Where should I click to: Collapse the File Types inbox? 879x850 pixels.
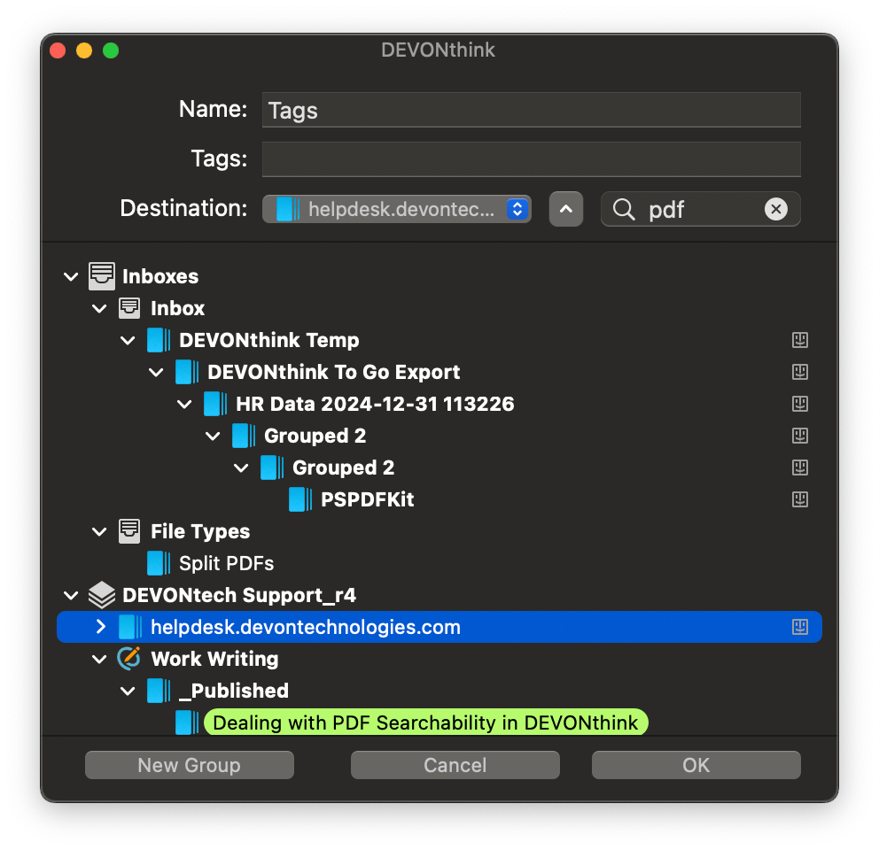point(99,531)
